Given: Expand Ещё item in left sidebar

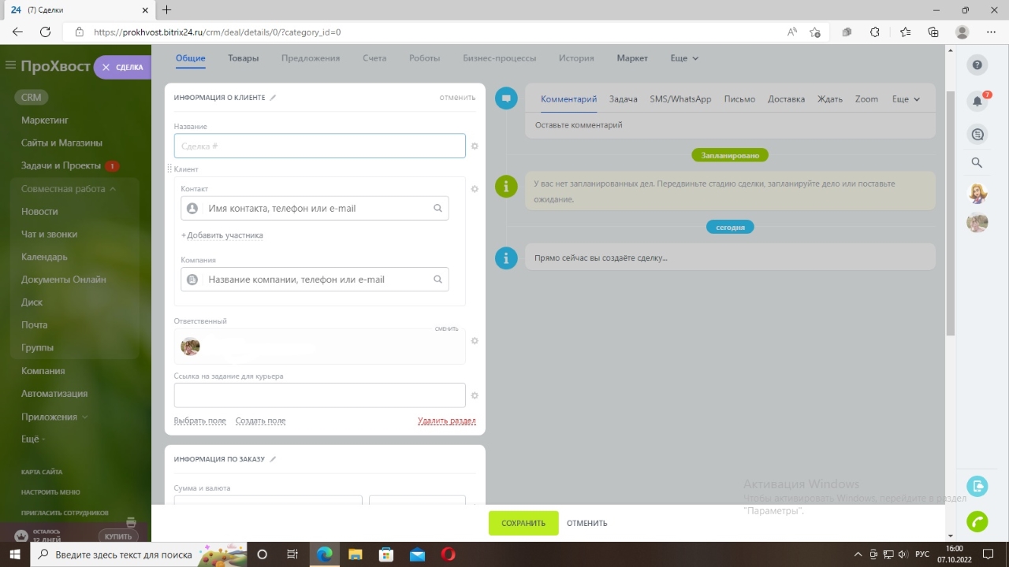Looking at the screenshot, I should (x=33, y=439).
